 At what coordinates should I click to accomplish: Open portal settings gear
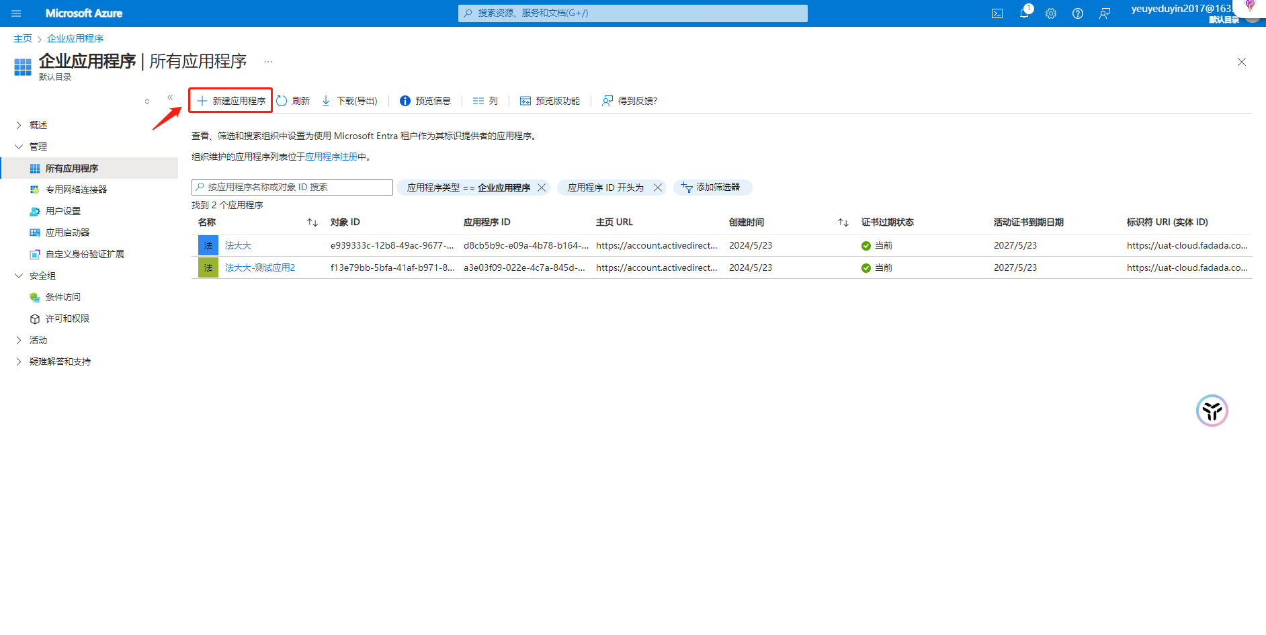[1051, 13]
